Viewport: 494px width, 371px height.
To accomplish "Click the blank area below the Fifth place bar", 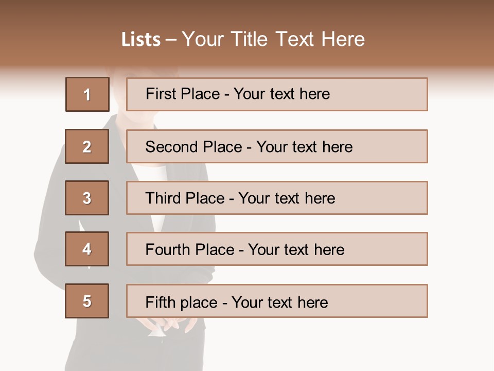I will coord(309,345).
